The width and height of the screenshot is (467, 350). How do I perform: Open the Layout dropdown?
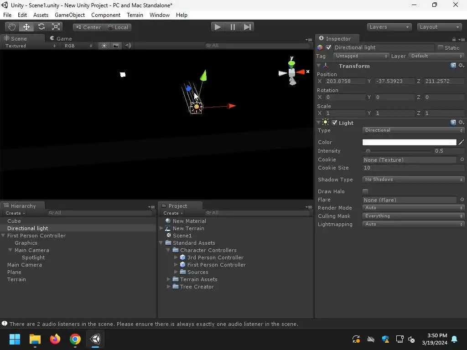(x=439, y=27)
